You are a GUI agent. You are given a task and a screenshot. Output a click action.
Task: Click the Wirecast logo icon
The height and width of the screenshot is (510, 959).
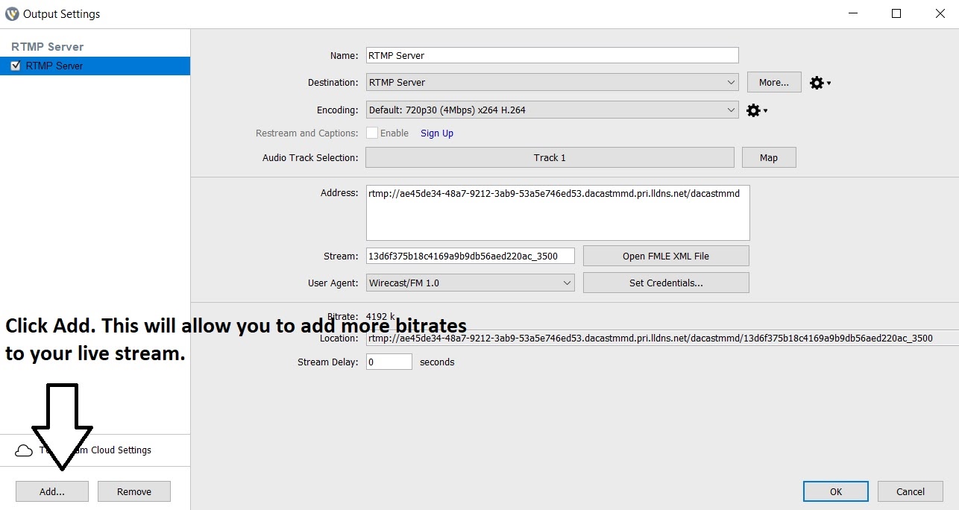(10, 13)
